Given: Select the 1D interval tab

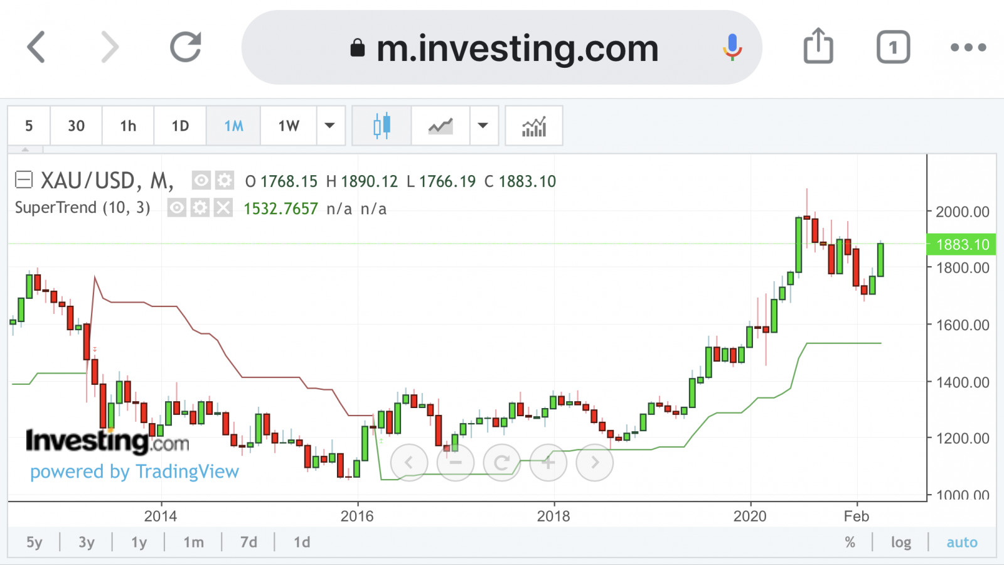Looking at the screenshot, I should [x=180, y=126].
